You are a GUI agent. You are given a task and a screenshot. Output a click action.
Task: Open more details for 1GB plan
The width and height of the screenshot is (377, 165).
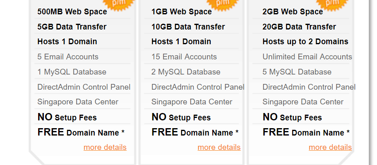(219, 147)
